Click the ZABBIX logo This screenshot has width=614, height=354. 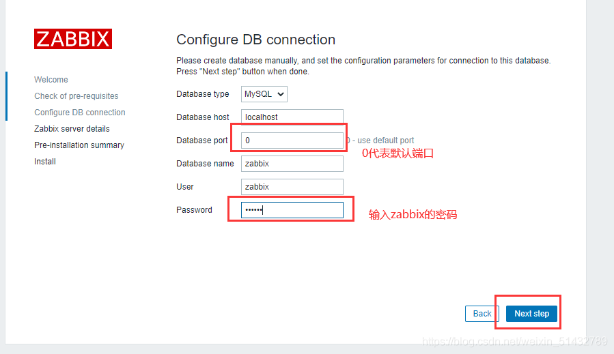[x=73, y=39]
